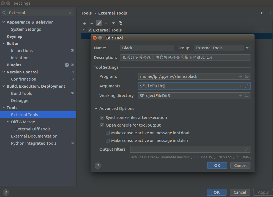Insert macro in Arguments field plus icon
The image size is (273, 197).
tap(241, 86)
